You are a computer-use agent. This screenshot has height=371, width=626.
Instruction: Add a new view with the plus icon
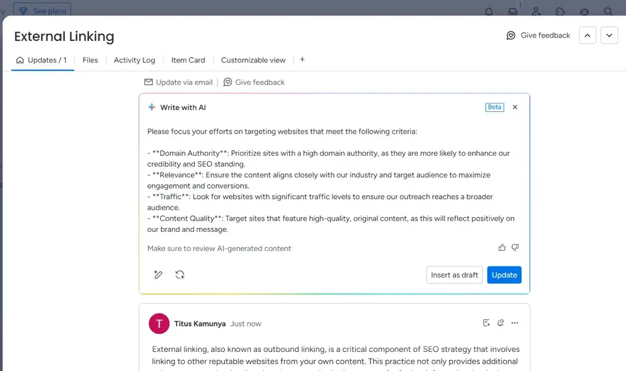(302, 59)
